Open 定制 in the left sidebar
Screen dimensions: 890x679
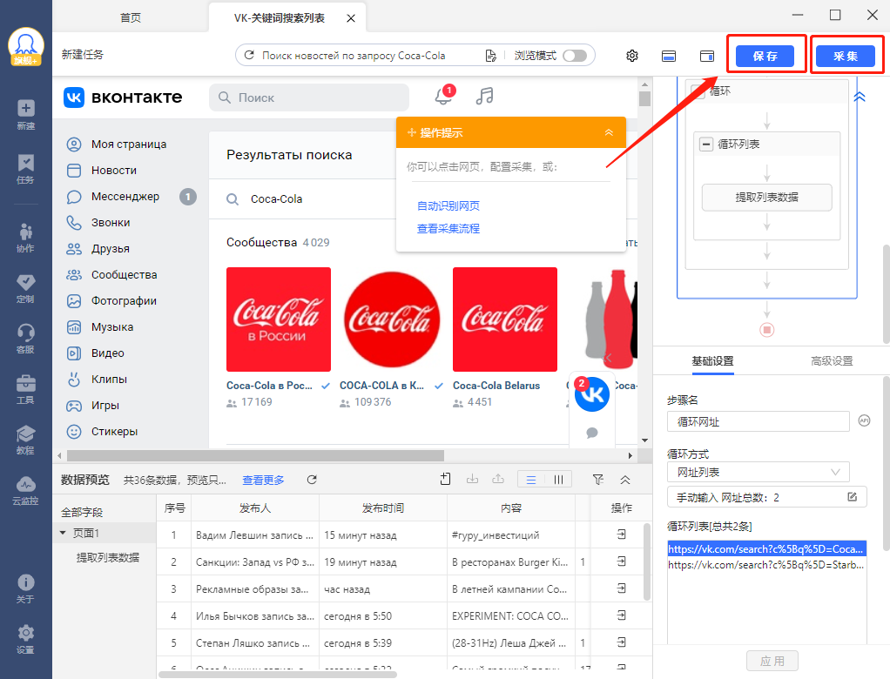pos(25,289)
